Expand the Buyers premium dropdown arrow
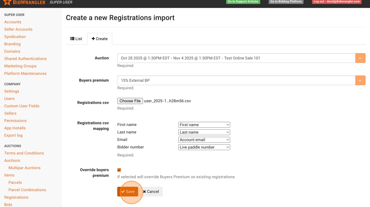The image size is (370, 207). tap(360, 80)
